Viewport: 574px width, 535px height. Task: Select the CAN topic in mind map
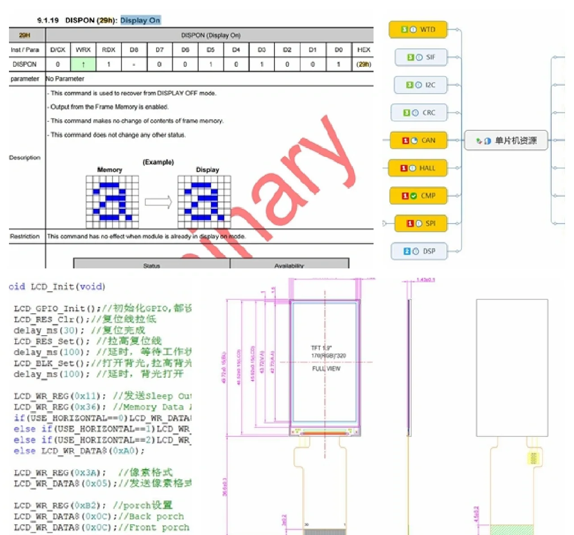point(418,141)
